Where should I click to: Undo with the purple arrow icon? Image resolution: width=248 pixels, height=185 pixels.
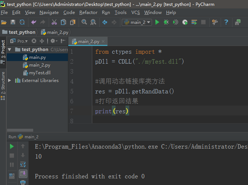(x=34, y=22)
